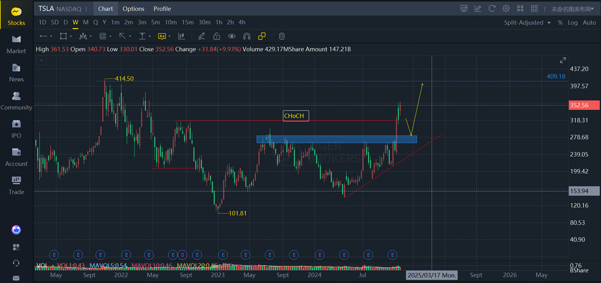Viewport: 601px width, 283px height.
Task: Select the 1h timeframe
Action: pos(219,22)
